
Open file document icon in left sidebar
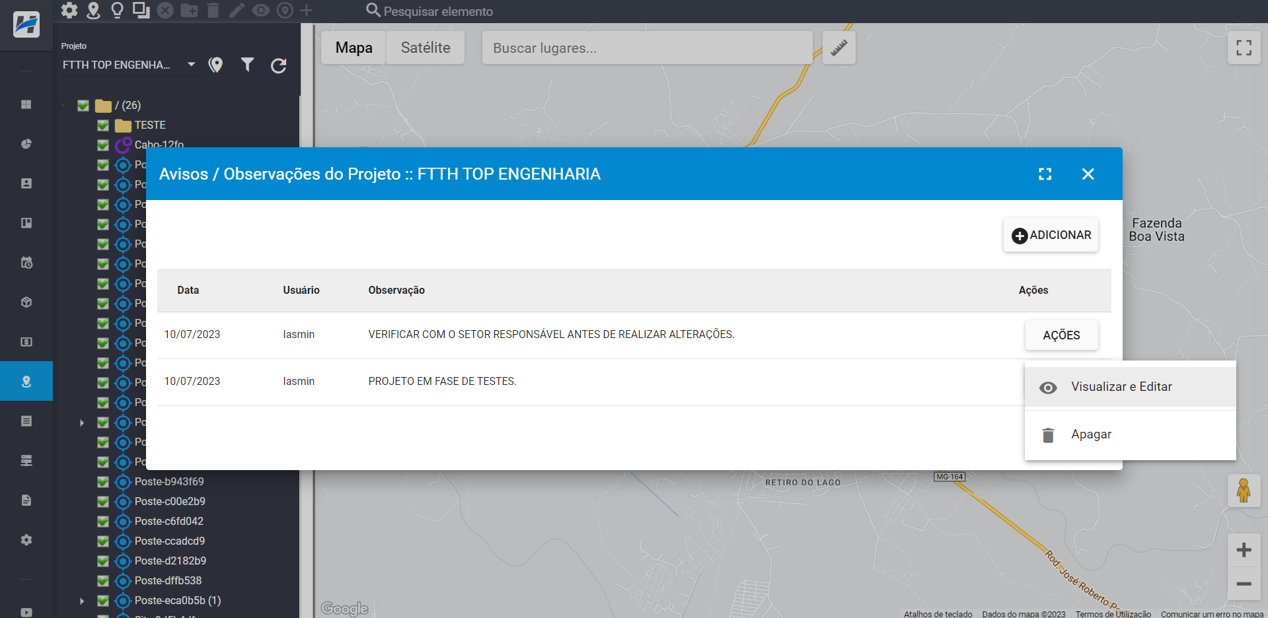pyautogui.click(x=26, y=500)
